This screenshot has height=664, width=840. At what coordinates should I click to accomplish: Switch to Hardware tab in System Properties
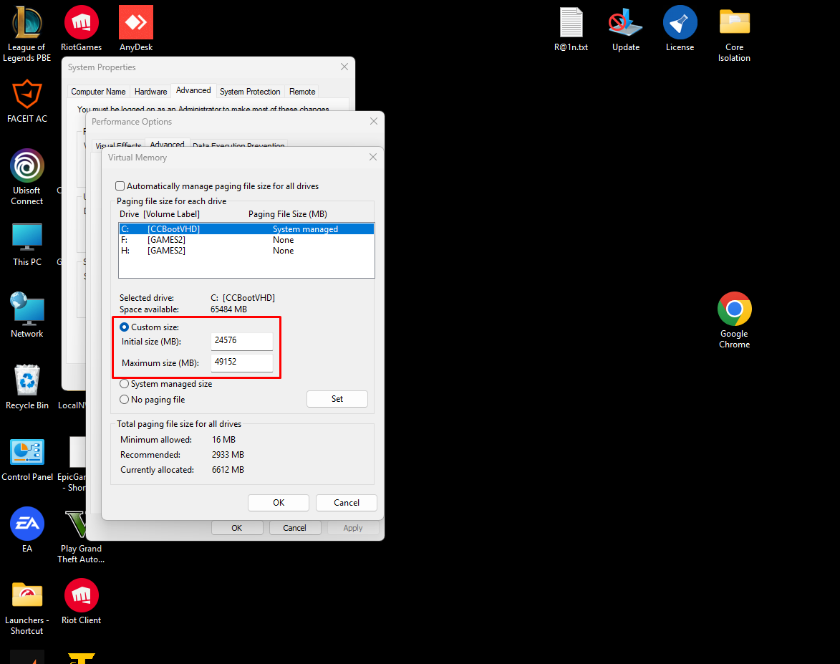pyautogui.click(x=150, y=92)
